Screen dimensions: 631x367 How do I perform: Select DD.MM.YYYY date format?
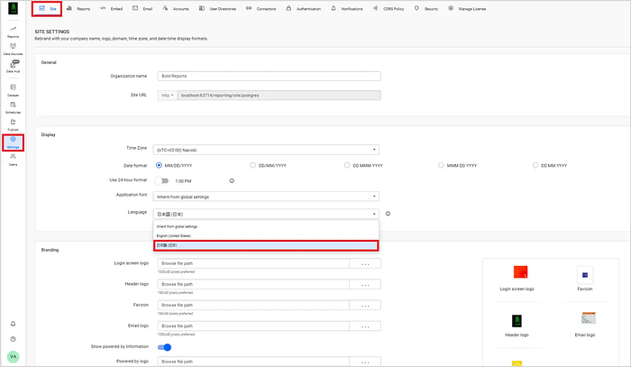coord(535,165)
